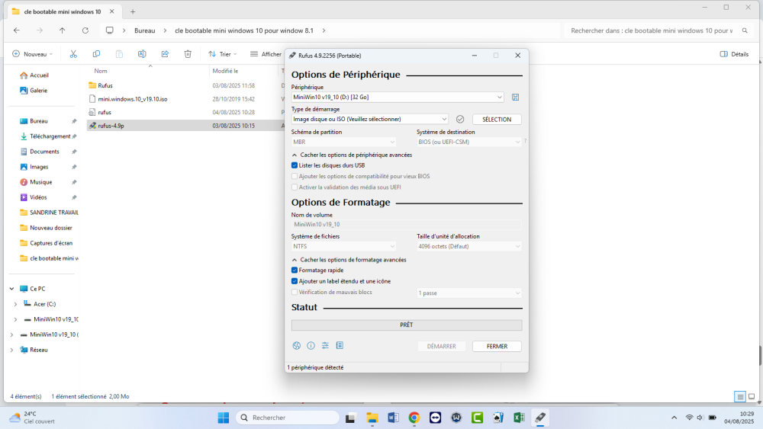Open Excel from the taskbar
Image resolution: width=763 pixels, height=429 pixels.
point(518,418)
